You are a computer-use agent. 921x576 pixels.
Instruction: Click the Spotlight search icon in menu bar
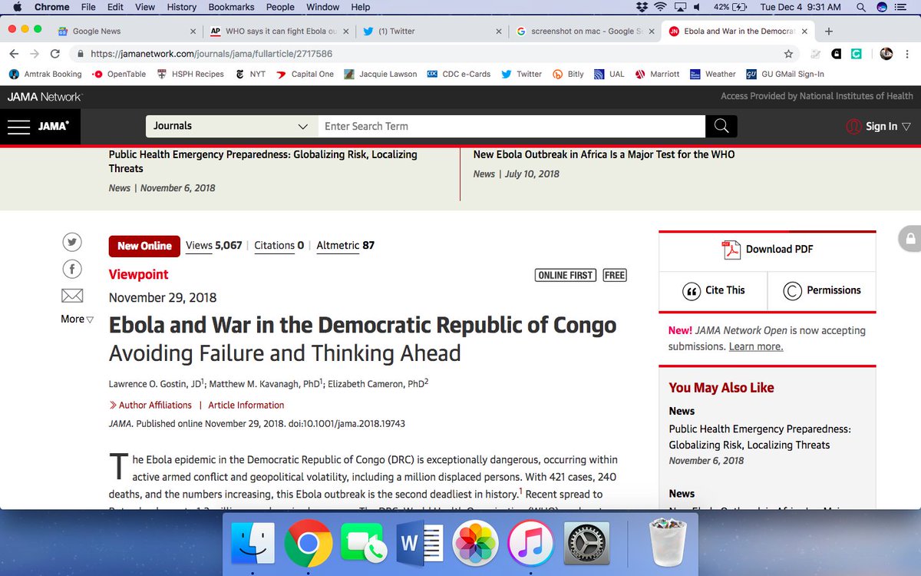pos(860,7)
